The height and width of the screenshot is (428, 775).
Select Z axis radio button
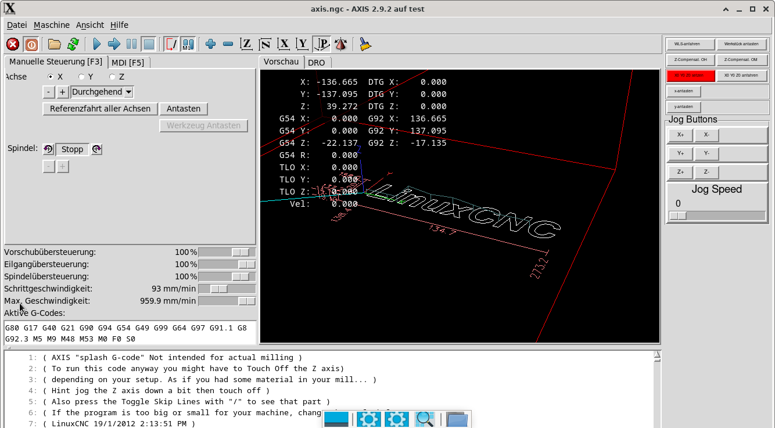[112, 77]
